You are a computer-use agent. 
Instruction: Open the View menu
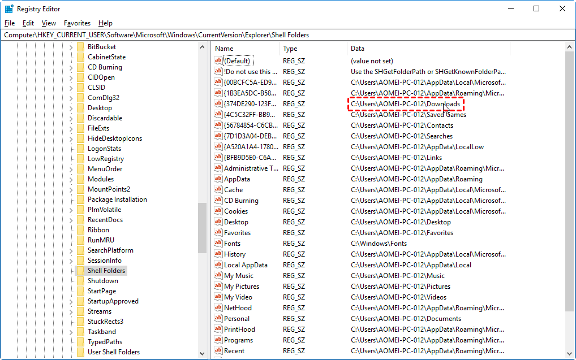click(x=49, y=23)
